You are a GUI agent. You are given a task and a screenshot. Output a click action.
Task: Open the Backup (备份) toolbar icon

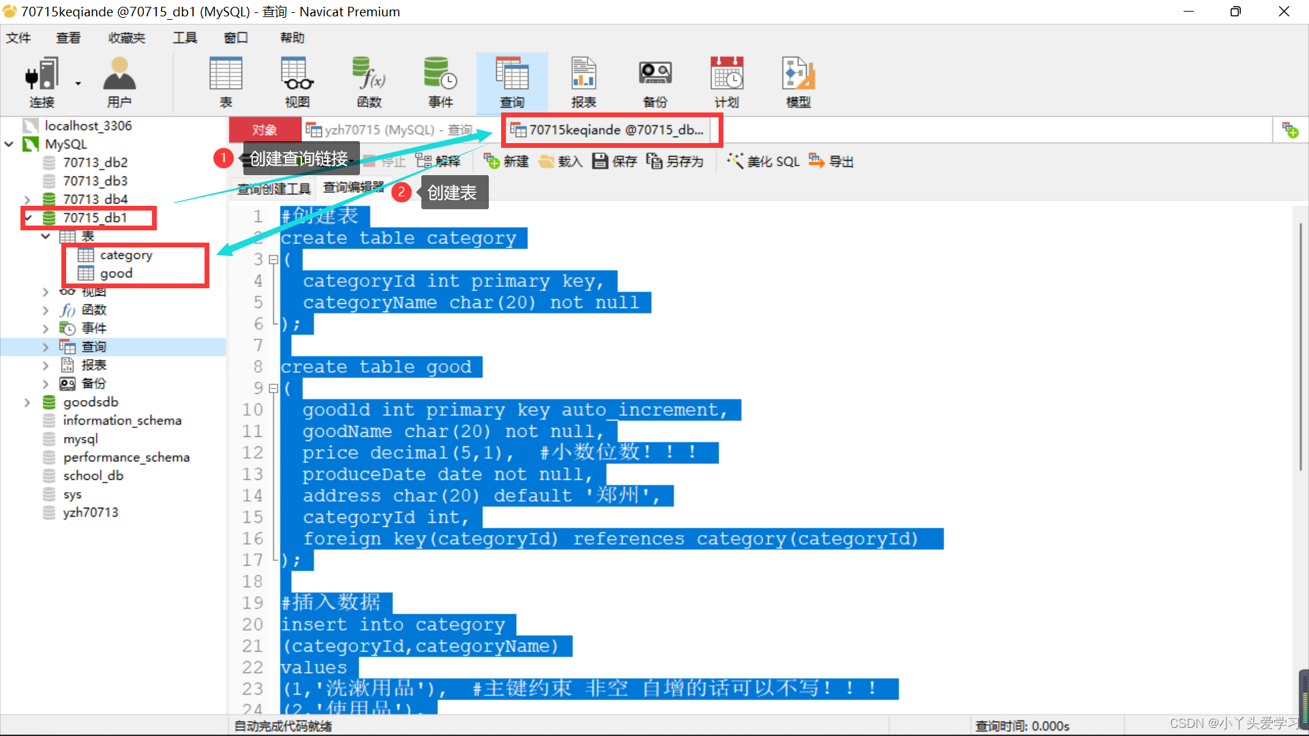655,82
